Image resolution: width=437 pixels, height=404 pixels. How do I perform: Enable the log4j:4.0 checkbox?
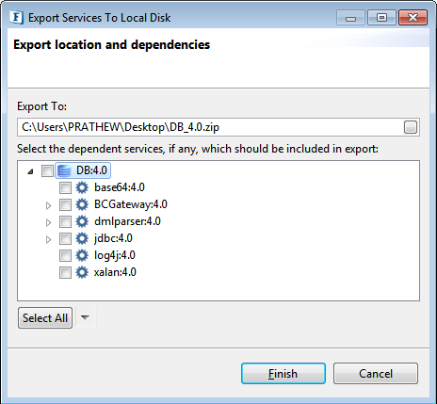click(65, 255)
